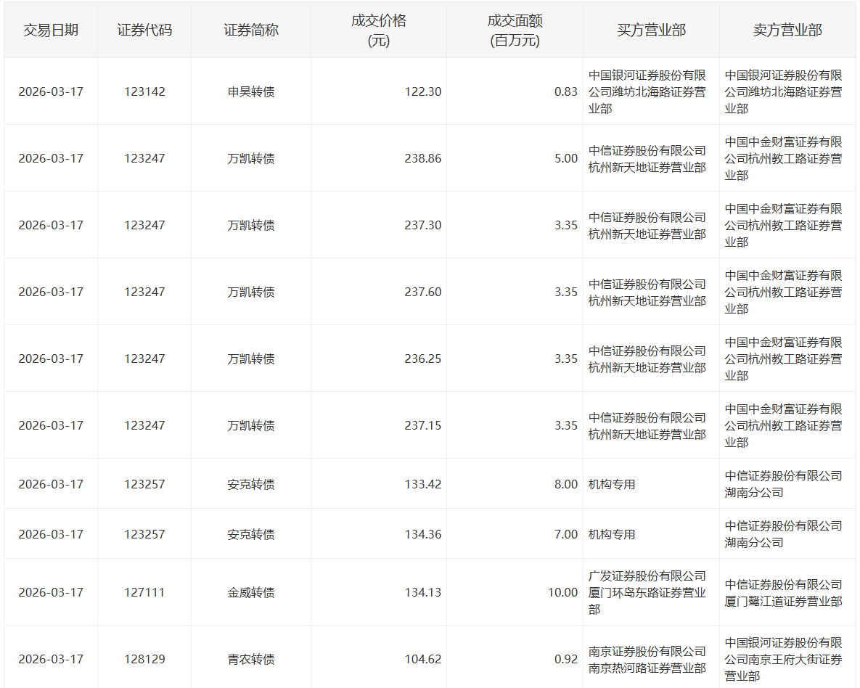Click price 237.15 cell

point(423,425)
